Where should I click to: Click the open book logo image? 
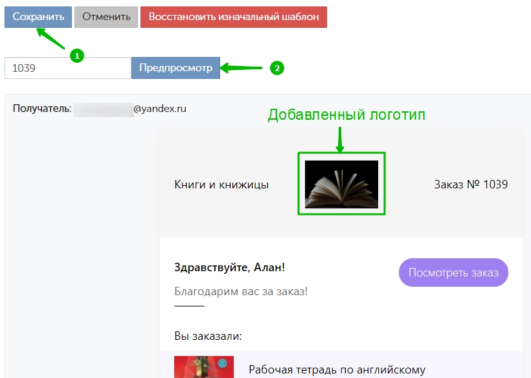(x=341, y=184)
